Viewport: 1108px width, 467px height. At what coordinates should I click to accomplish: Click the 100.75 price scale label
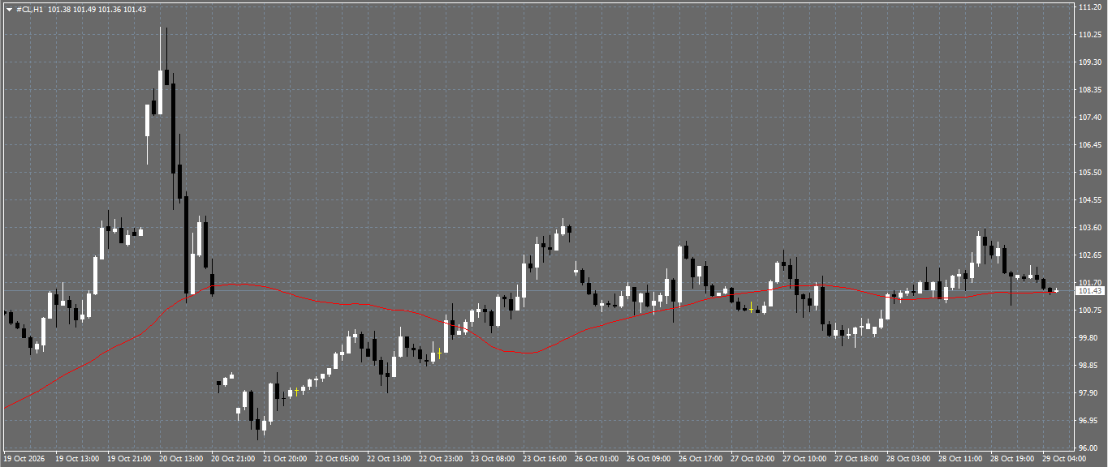click(1089, 310)
